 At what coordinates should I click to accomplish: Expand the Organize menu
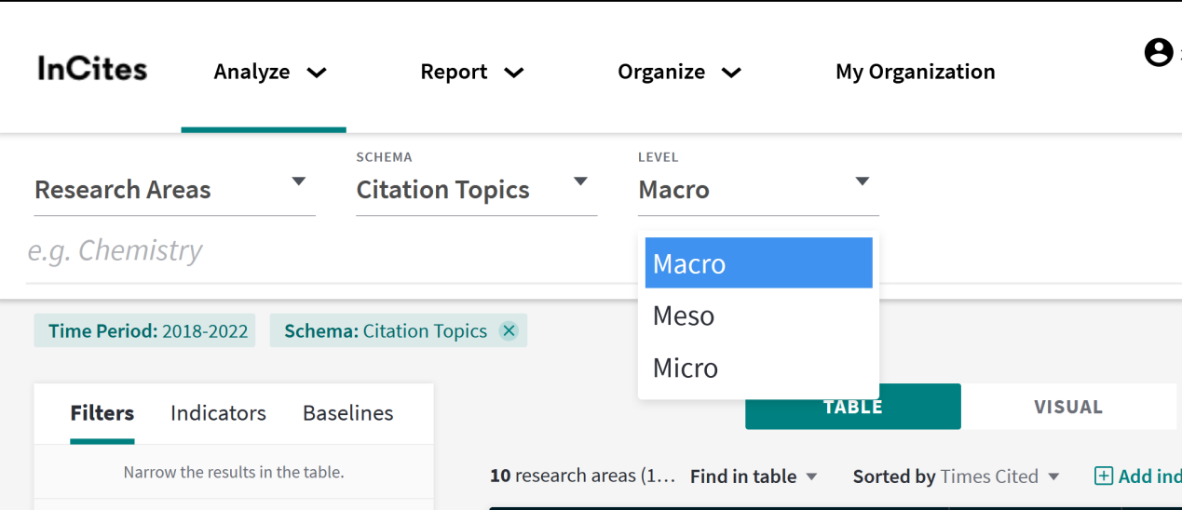679,72
